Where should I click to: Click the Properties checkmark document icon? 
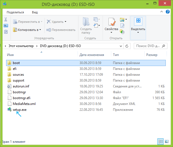[x=112, y=22]
